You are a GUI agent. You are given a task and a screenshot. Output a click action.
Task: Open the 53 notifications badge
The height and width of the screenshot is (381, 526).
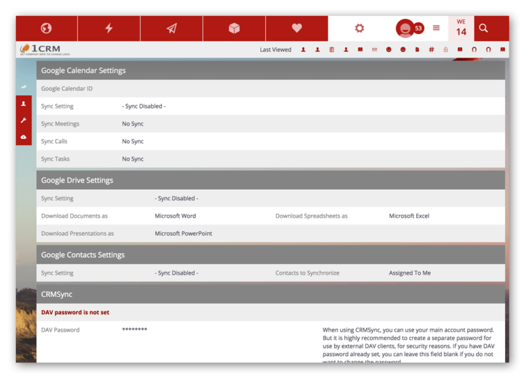419,28
